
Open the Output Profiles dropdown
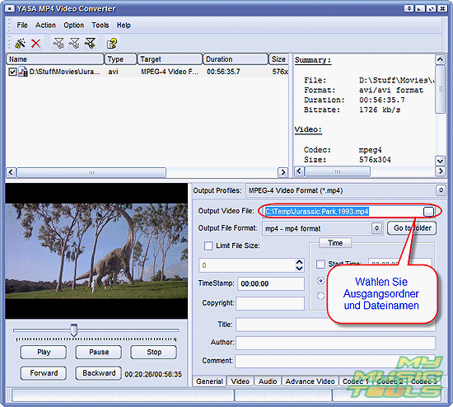441,190
